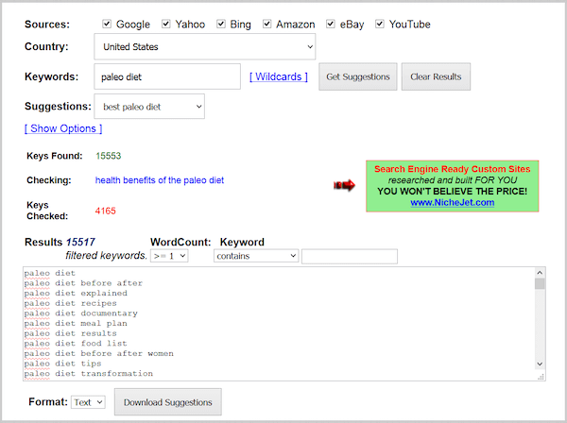This screenshot has height=423, width=567.
Task: Toggle the Amazon source checkbox
Action: coord(266,24)
